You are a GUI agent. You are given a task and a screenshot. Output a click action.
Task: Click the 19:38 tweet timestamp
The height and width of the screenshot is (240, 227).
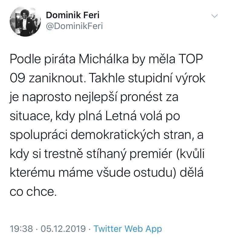click(x=21, y=228)
